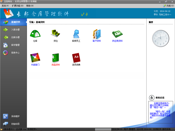Click the 版本提示 status bar entry
The height and width of the screenshot is (131, 175).
[20, 129]
